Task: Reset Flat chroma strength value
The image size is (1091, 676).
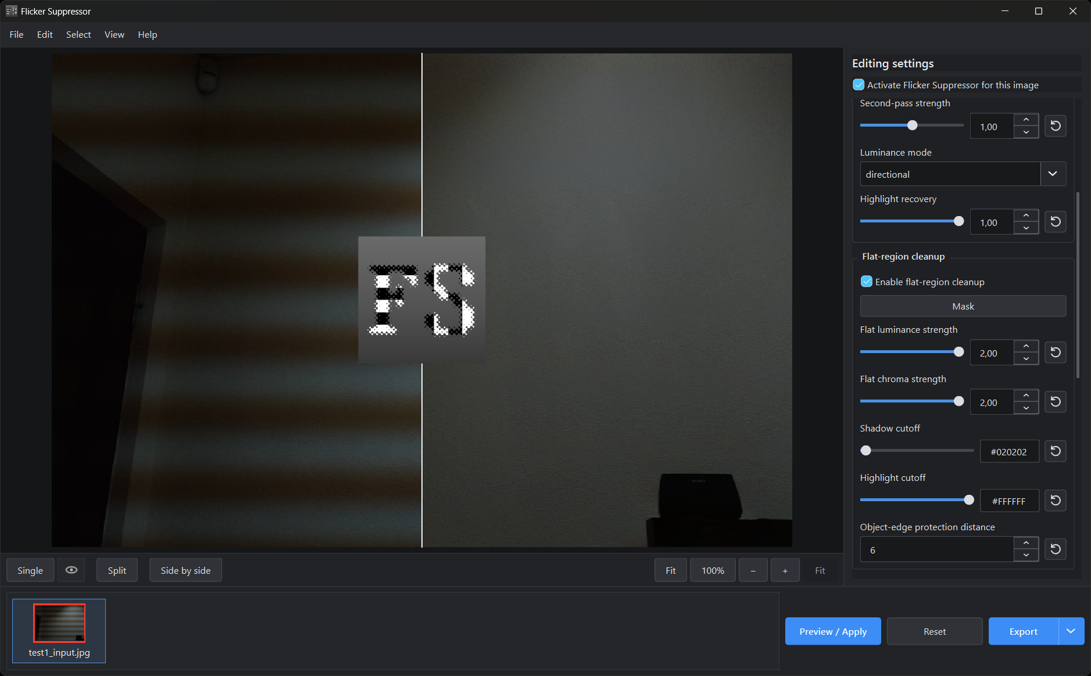Action: (1055, 402)
